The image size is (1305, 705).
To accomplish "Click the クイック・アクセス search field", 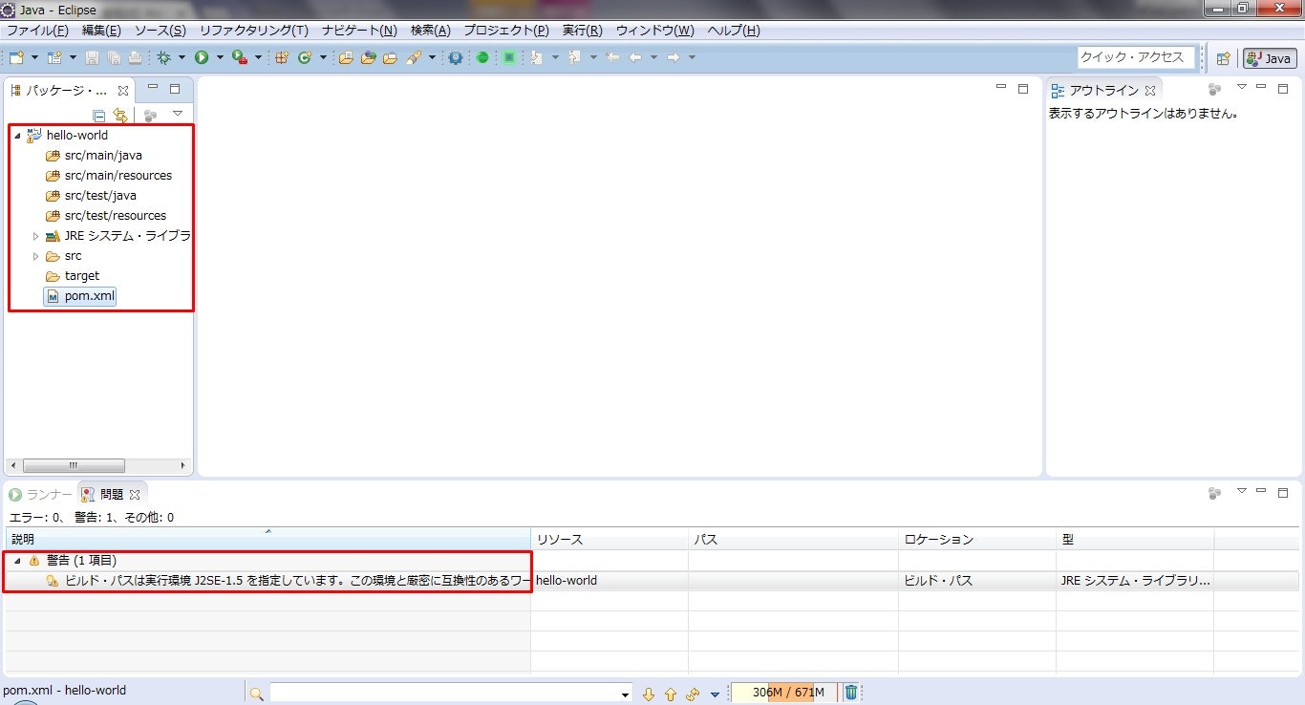I will click(x=1136, y=57).
